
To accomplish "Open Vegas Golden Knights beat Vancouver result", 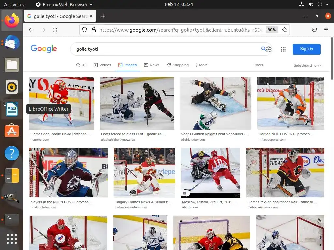I will (x=215, y=134).
